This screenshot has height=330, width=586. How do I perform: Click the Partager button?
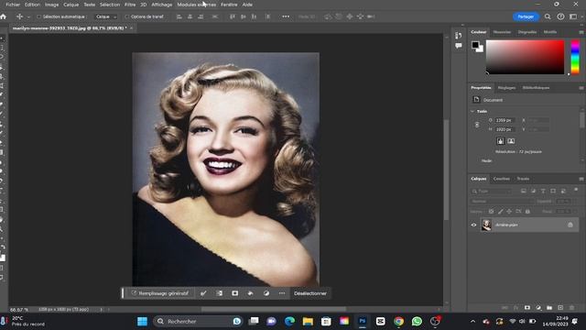tap(526, 16)
